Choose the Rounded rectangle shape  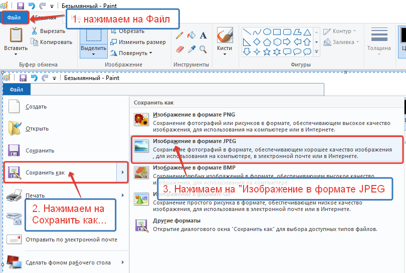click(287, 32)
